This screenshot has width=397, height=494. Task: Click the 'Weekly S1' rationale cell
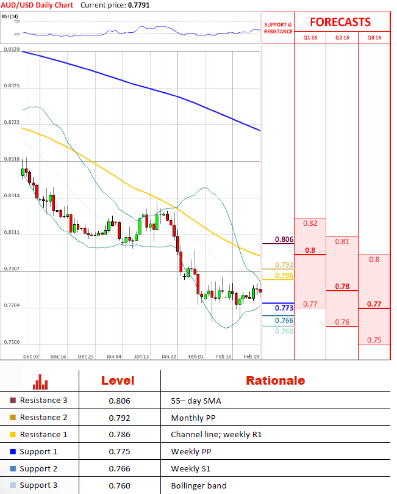(191, 469)
